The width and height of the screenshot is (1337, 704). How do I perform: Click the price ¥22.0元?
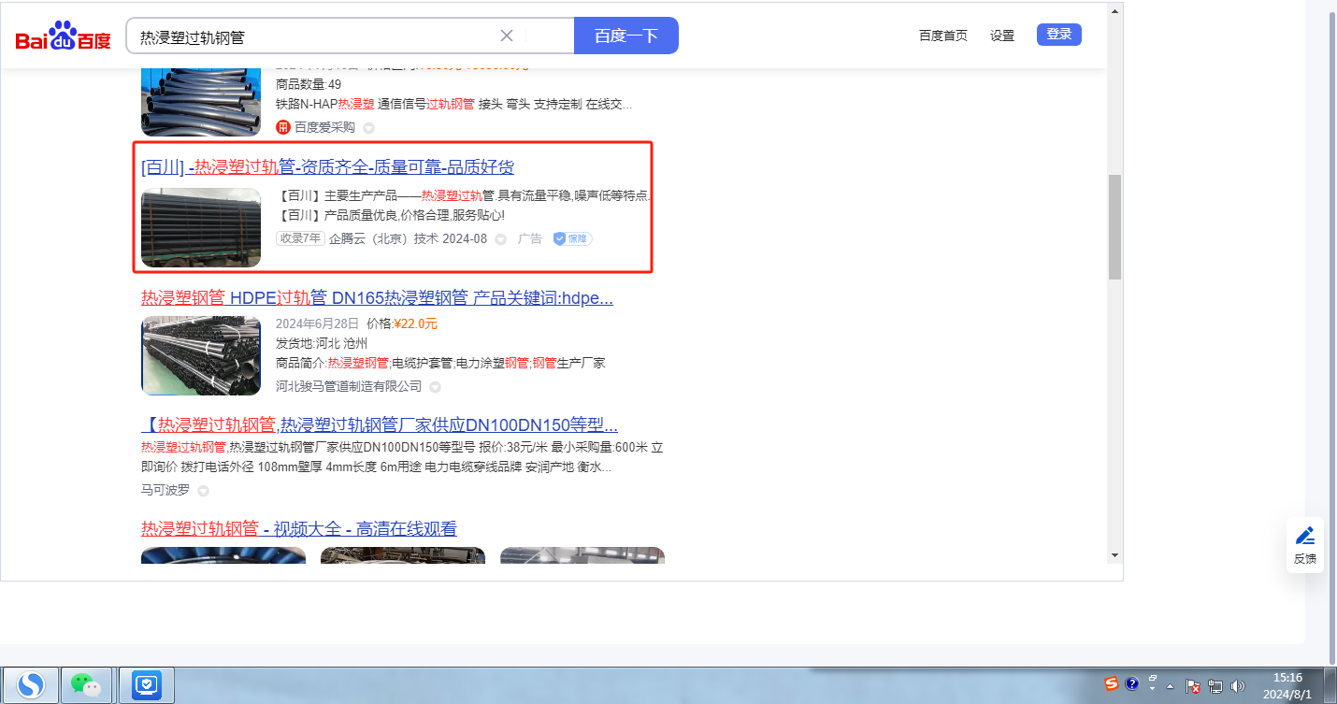pyautogui.click(x=415, y=324)
